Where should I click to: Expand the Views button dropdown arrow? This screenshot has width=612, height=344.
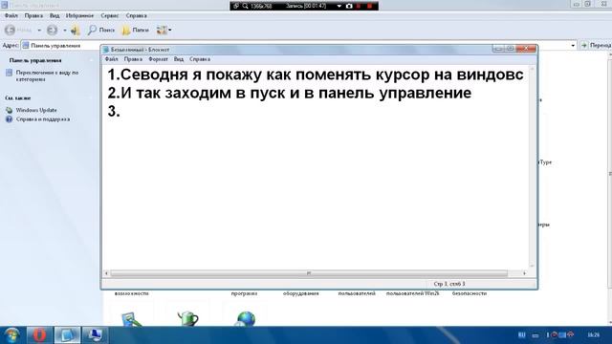pos(170,30)
